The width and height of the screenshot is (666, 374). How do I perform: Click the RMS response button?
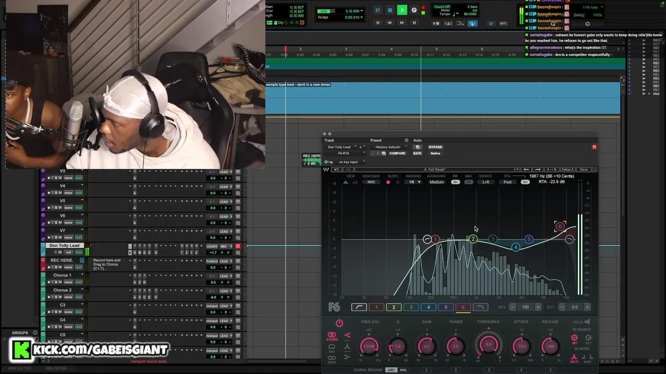tap(371, 182)
